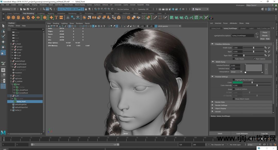Click the polygon sphere shelf icon
This screenshot has height=150, width=278.
pyautogui.click(x=8, y=18)
